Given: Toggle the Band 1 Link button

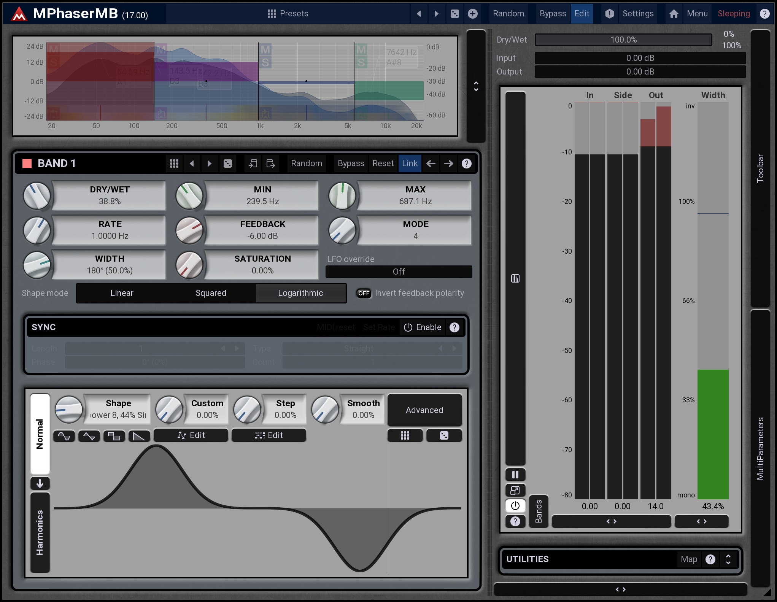Looking at the screenshot, I should click(410, 164).
